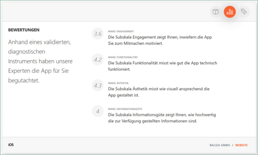Click the 3.6 Engagement score badge

(98, 34)
